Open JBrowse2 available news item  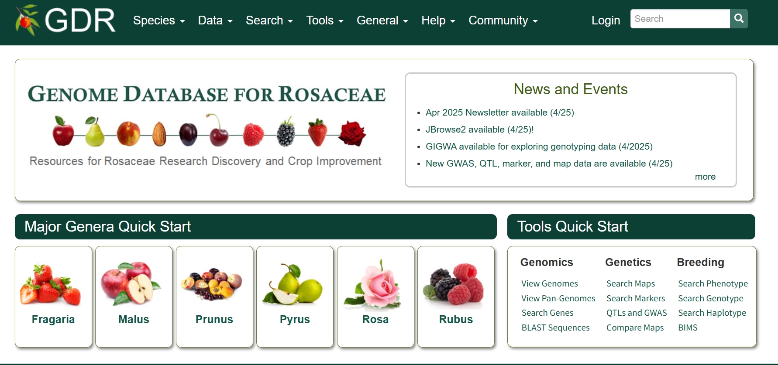tap(479, 130)
